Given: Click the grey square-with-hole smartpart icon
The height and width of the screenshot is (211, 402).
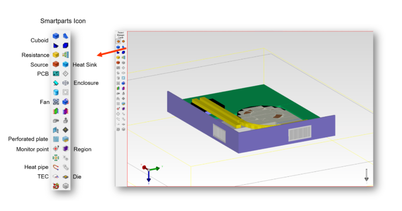Looking at the screenshot, I should point(65,92).
